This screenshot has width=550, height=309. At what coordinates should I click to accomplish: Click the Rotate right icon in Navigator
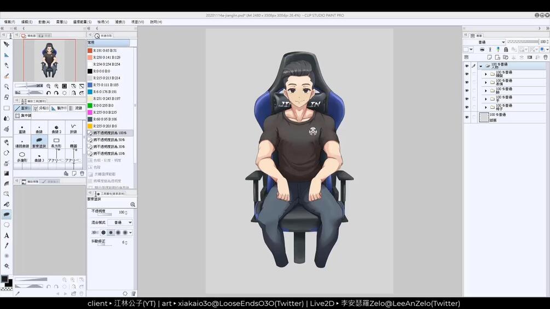coord(56,93)
